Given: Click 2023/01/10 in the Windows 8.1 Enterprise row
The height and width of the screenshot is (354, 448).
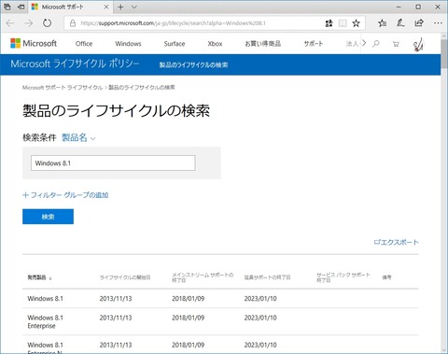Looking at the screenshot, I should point(260,318).
